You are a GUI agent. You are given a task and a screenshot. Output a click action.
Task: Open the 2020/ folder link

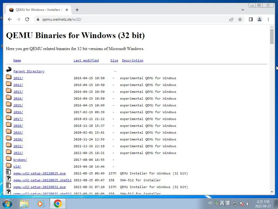(x=18, y=139)
